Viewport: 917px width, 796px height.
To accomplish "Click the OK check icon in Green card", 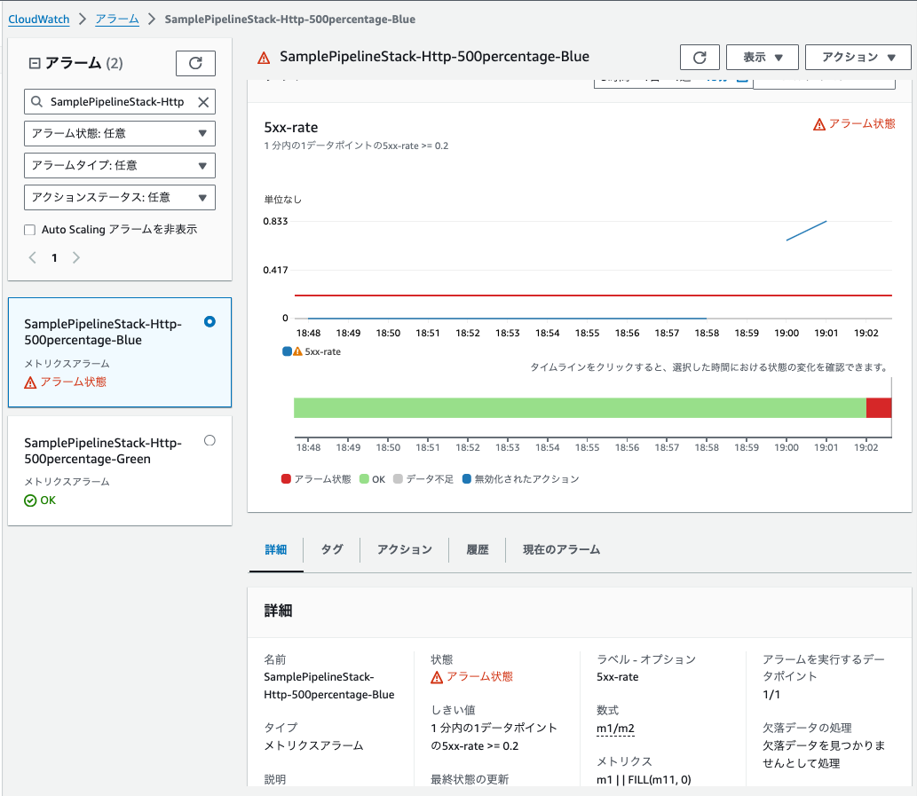I will [30, 500].
